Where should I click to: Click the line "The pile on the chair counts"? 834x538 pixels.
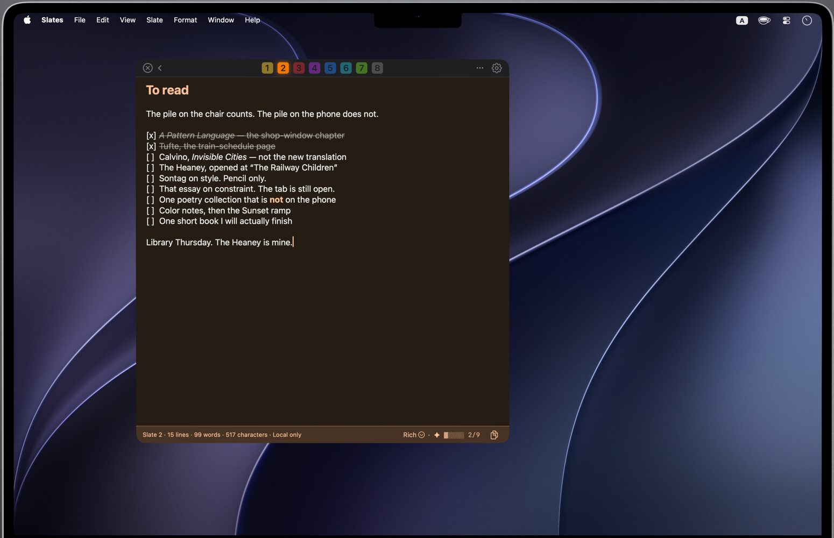(x=262, y=114)
